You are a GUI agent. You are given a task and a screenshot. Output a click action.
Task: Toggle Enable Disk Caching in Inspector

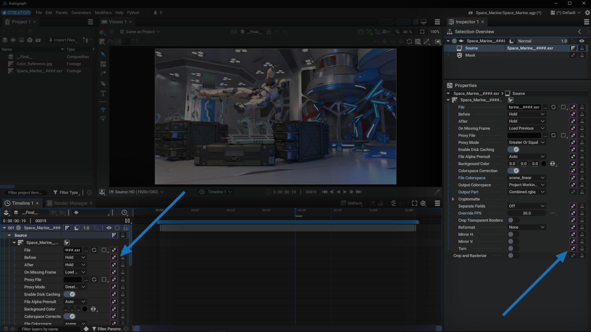point(514,149)
